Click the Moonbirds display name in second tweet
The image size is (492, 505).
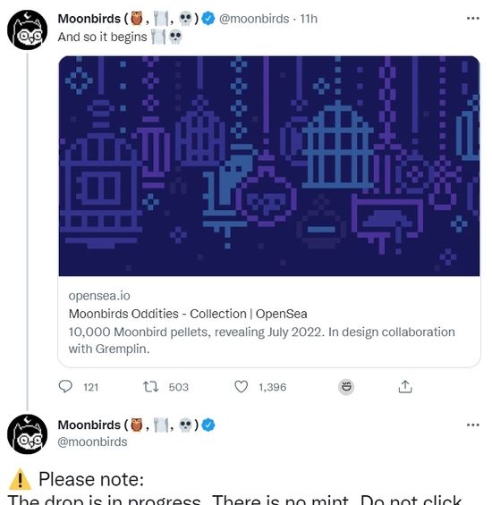point(89,425)
